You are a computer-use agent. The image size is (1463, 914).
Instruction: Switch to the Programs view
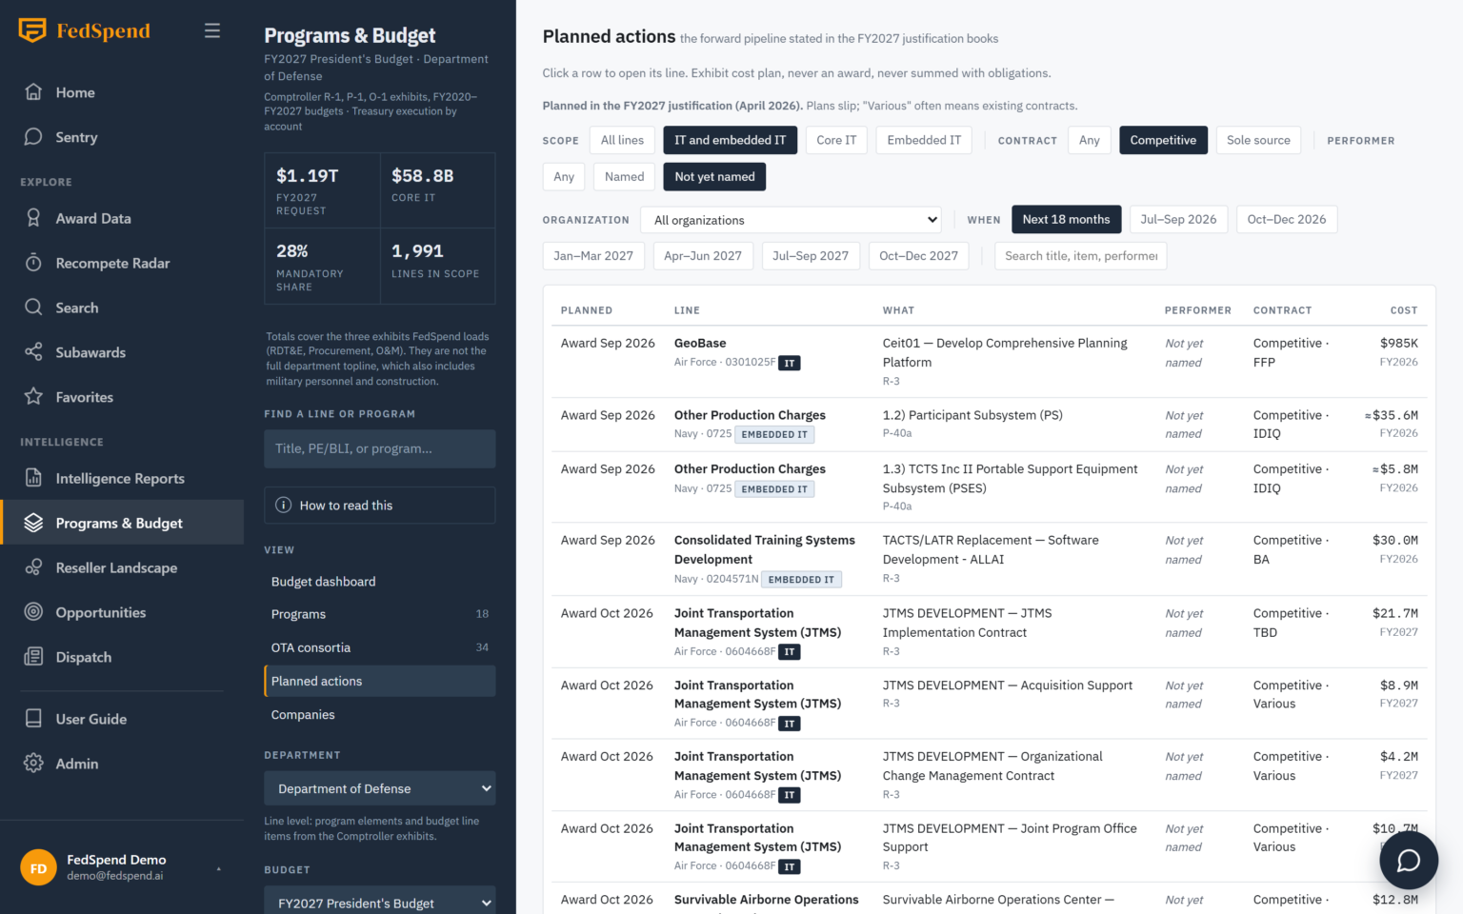click(x=380, y=614)
